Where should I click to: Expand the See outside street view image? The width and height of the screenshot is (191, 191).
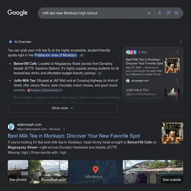179,165
